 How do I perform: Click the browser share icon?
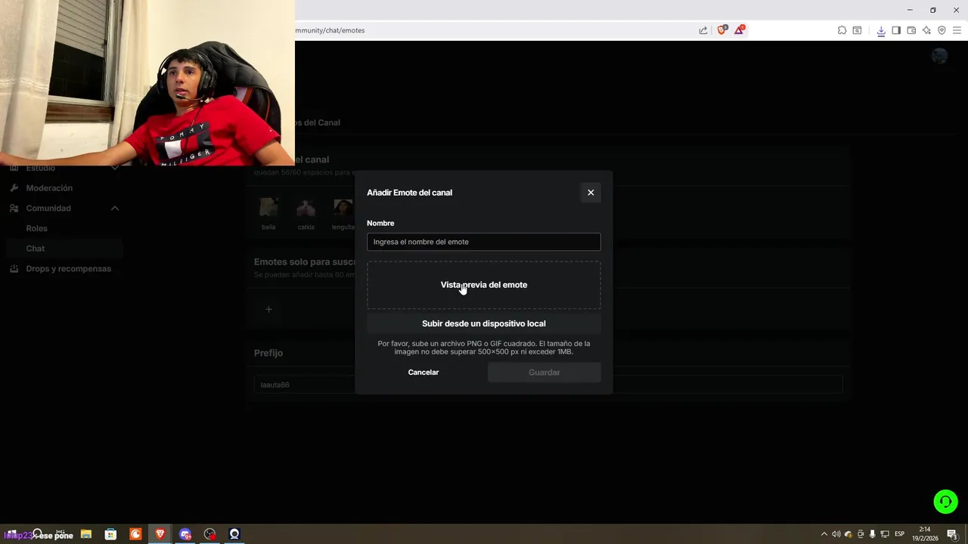click(703, 30)
